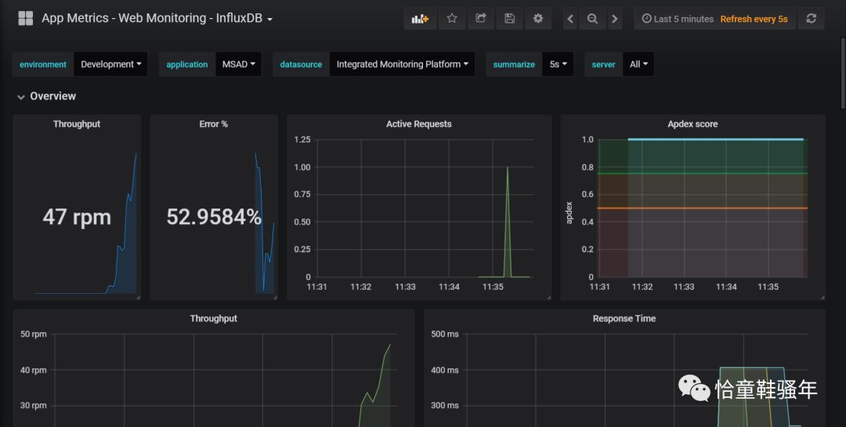Open the application MSAD dropdown
Image resolution: width=846 pixels, height=427 pixels.
pyautogui.click(x=239, y=64)
